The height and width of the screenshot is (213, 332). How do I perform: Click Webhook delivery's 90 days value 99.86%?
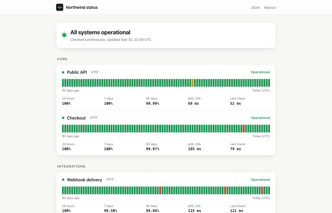click(153, 211)
